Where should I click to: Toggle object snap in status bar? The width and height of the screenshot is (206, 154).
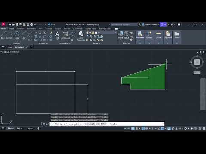pyautogui.click(x=163, y=128)
